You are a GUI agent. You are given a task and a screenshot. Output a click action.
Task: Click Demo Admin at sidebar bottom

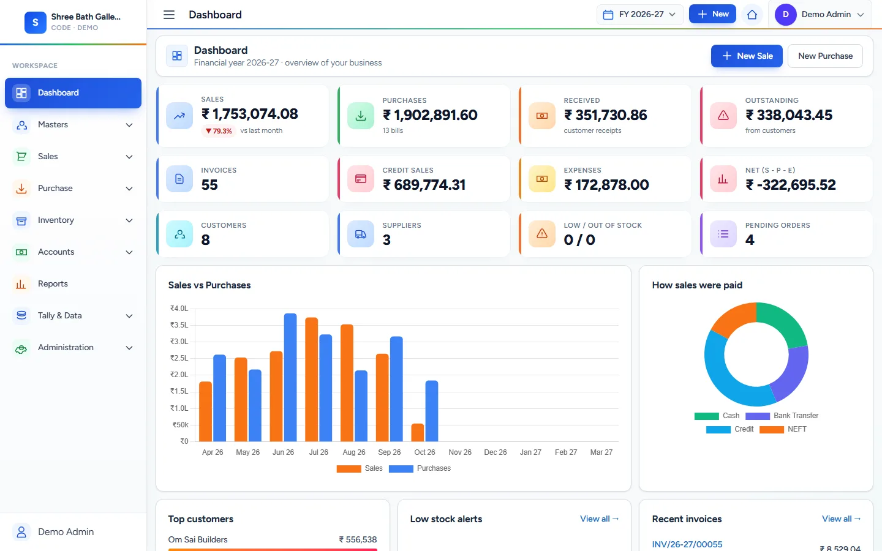pos(73,532)
